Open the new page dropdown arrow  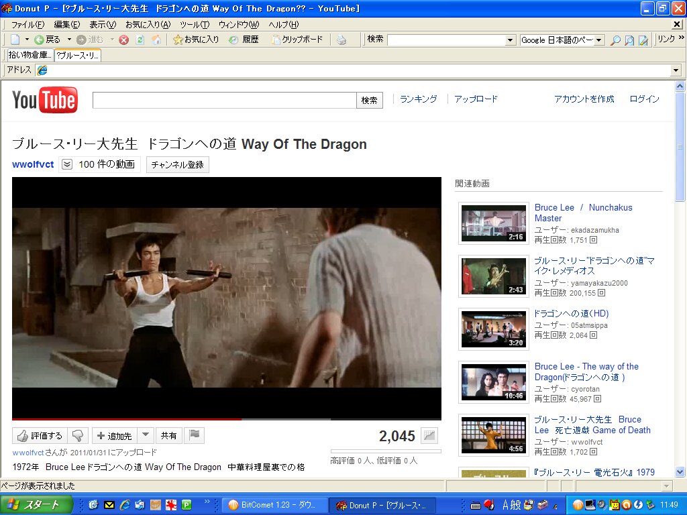(x=27, y=40)
